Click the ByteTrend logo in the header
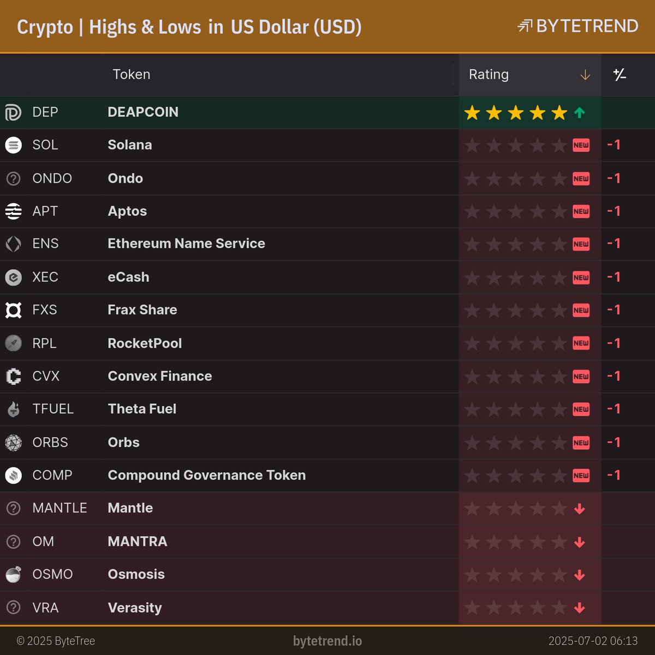The width and height of the screenshot is (655, 655). (x=577, y=26)
